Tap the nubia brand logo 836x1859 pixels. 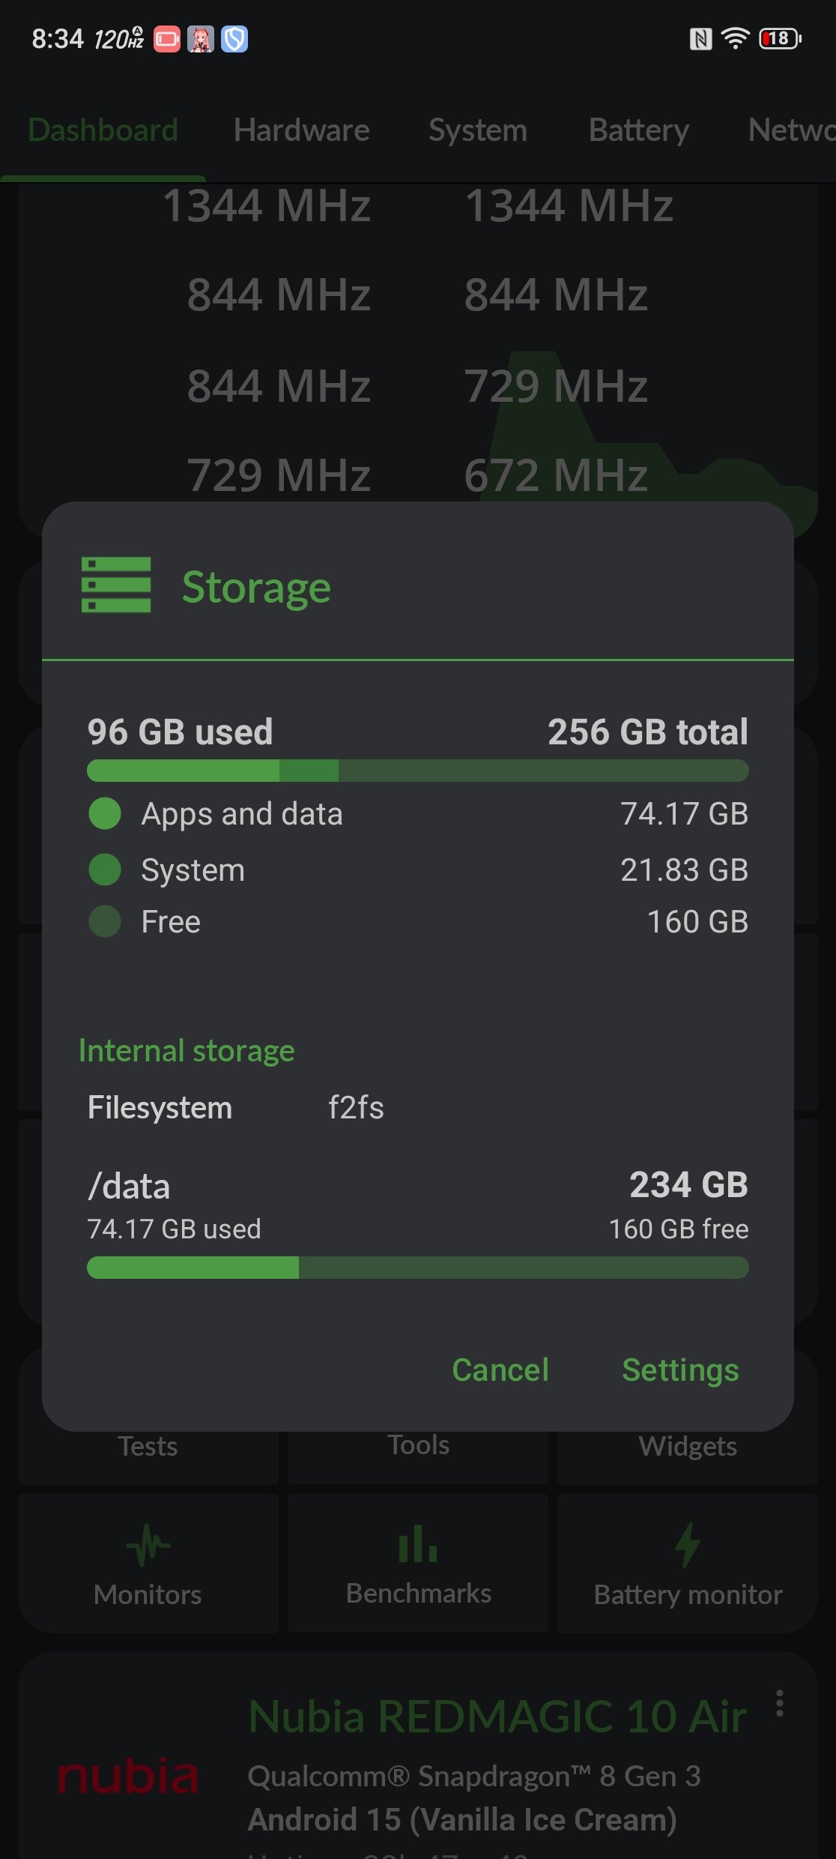tap(128, 1776)
